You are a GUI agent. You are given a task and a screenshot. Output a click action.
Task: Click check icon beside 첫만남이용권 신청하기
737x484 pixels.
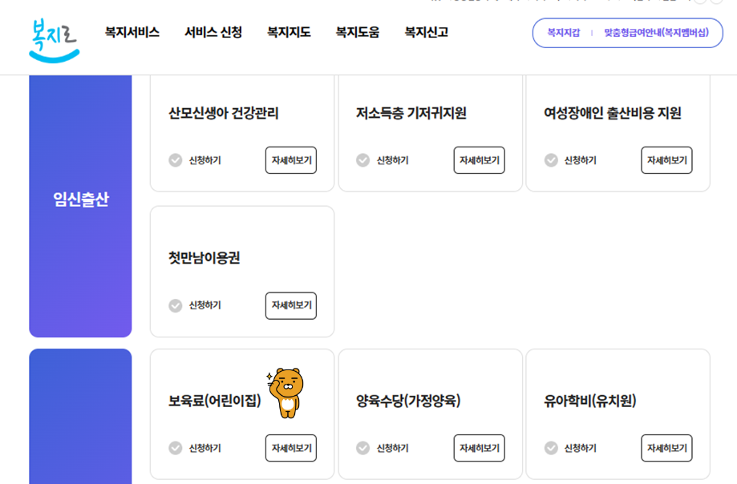[x=174, y=305]
